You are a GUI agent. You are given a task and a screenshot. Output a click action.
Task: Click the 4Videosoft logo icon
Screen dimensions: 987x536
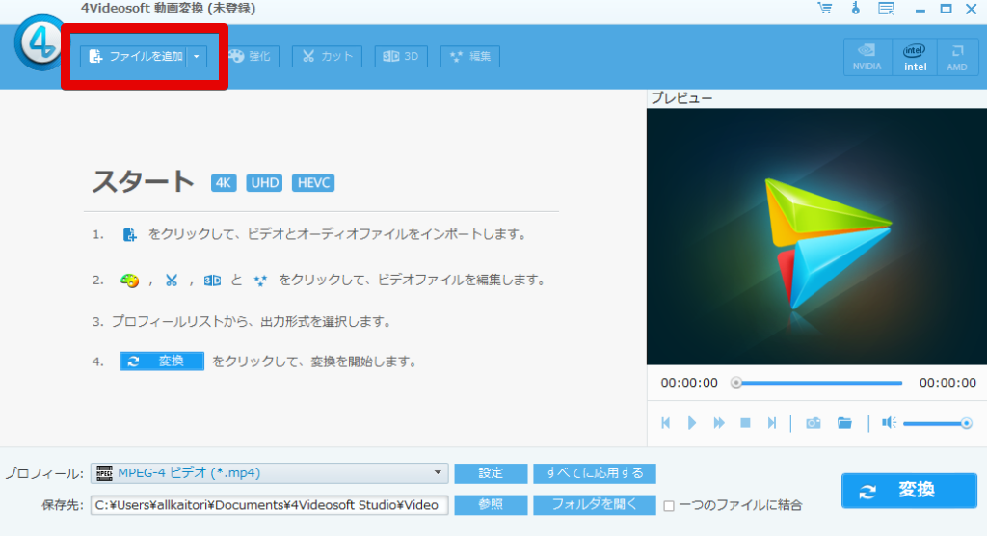point(40,43)
